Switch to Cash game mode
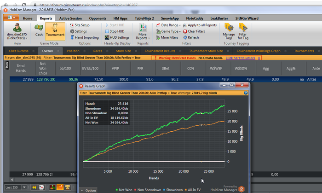 tap(39, 30)
